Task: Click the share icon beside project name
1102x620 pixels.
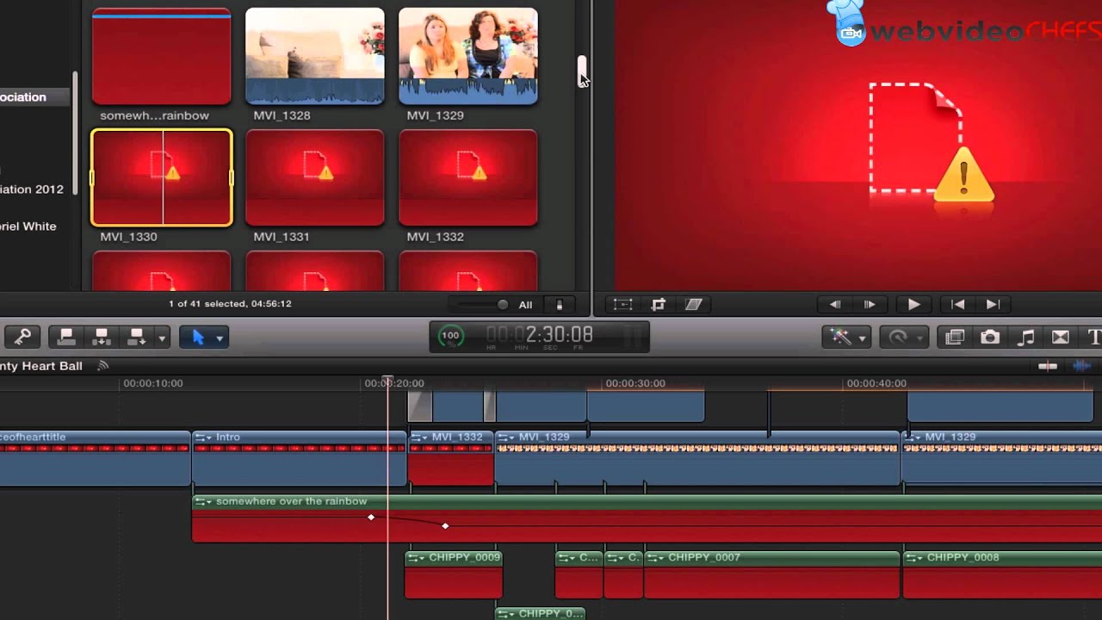Action: (x=103, y=366)
